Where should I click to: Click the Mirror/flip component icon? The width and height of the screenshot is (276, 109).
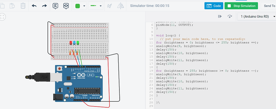pyautogui.click(x=121, y=6)
